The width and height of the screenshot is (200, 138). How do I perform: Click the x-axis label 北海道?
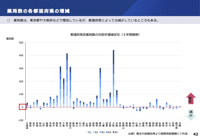[27, 126]
